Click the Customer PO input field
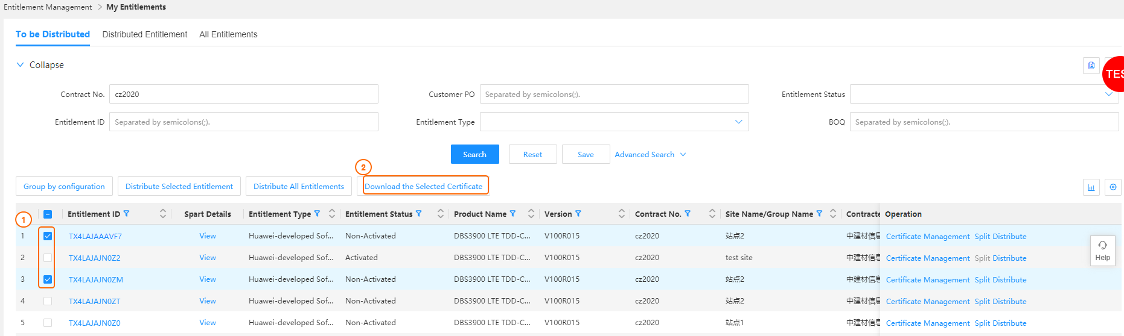The height and width of the screenshot is (336, 1124). [614, 95]
